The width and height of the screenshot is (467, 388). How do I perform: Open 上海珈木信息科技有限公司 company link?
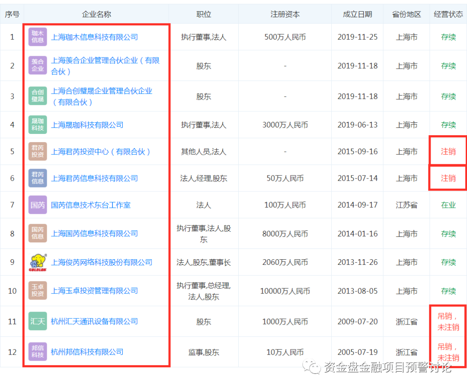pyautogui.click(x=94, y=37)
